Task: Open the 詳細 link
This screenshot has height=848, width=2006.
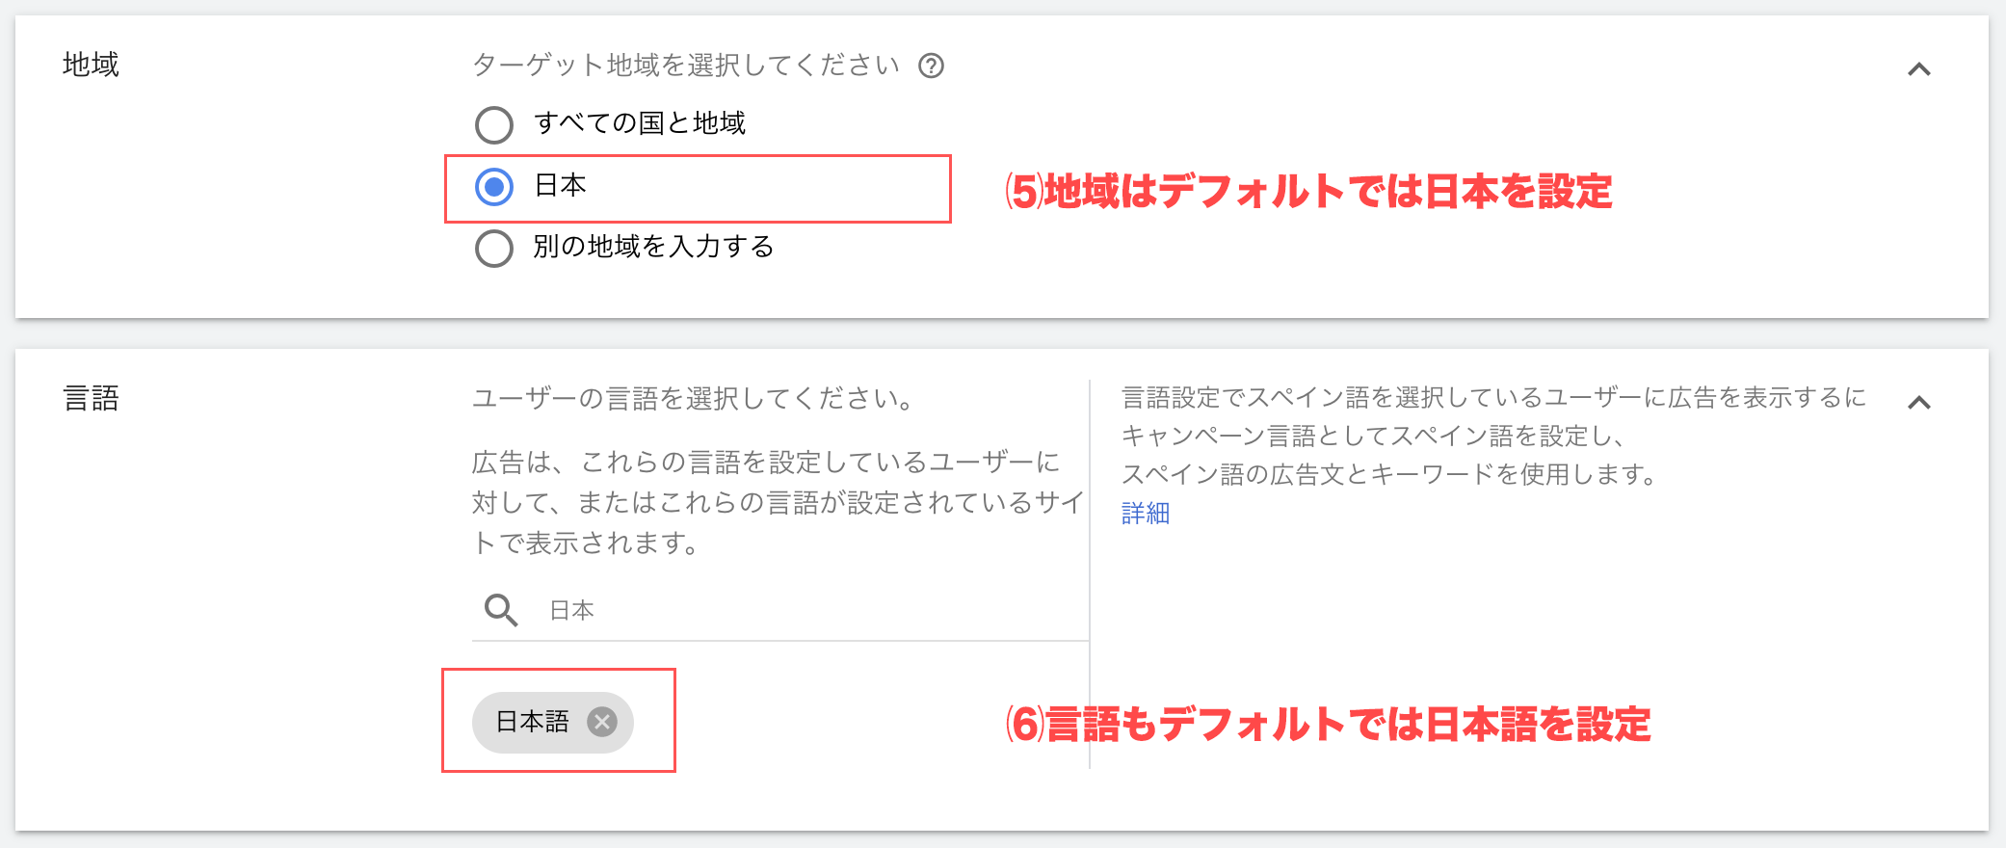Action: [x=1145, y=514]
